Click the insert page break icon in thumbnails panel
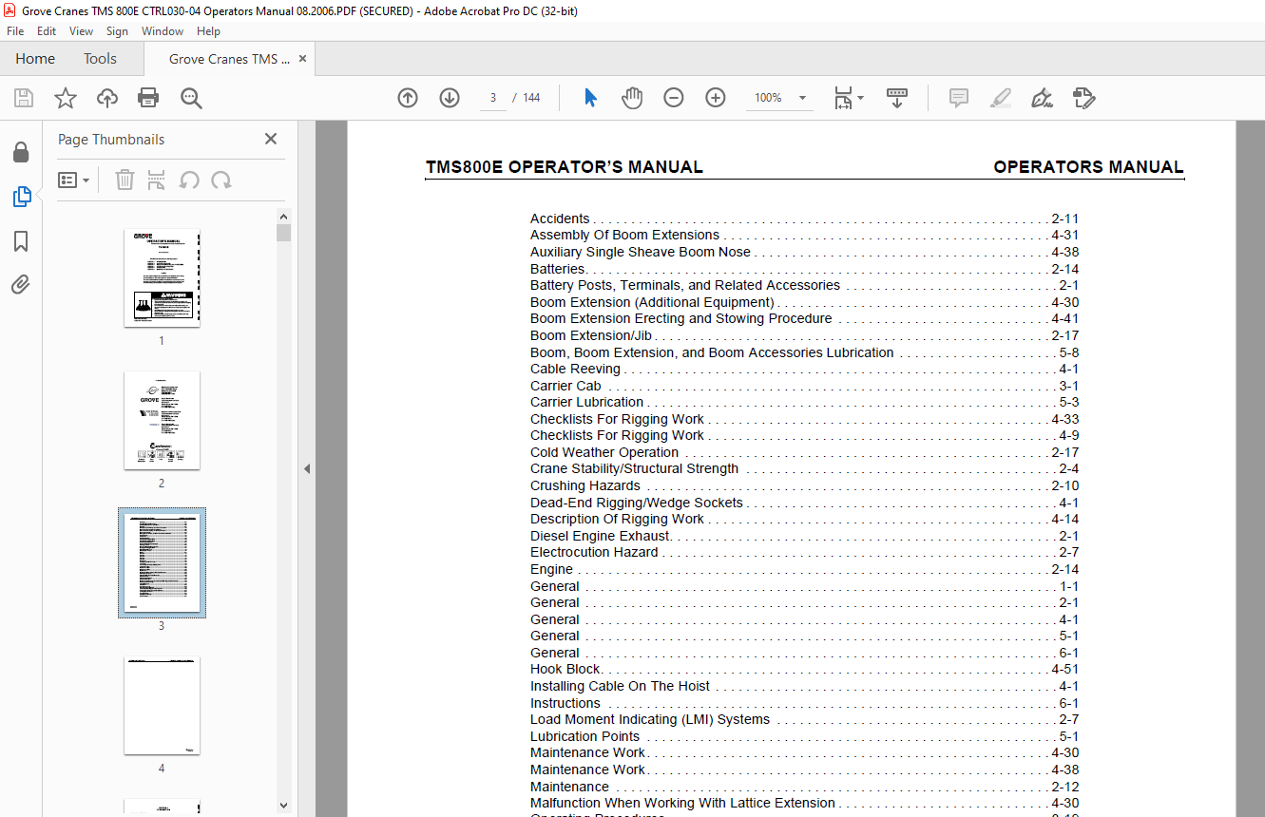1265x817 pixels. coord(157,180)
